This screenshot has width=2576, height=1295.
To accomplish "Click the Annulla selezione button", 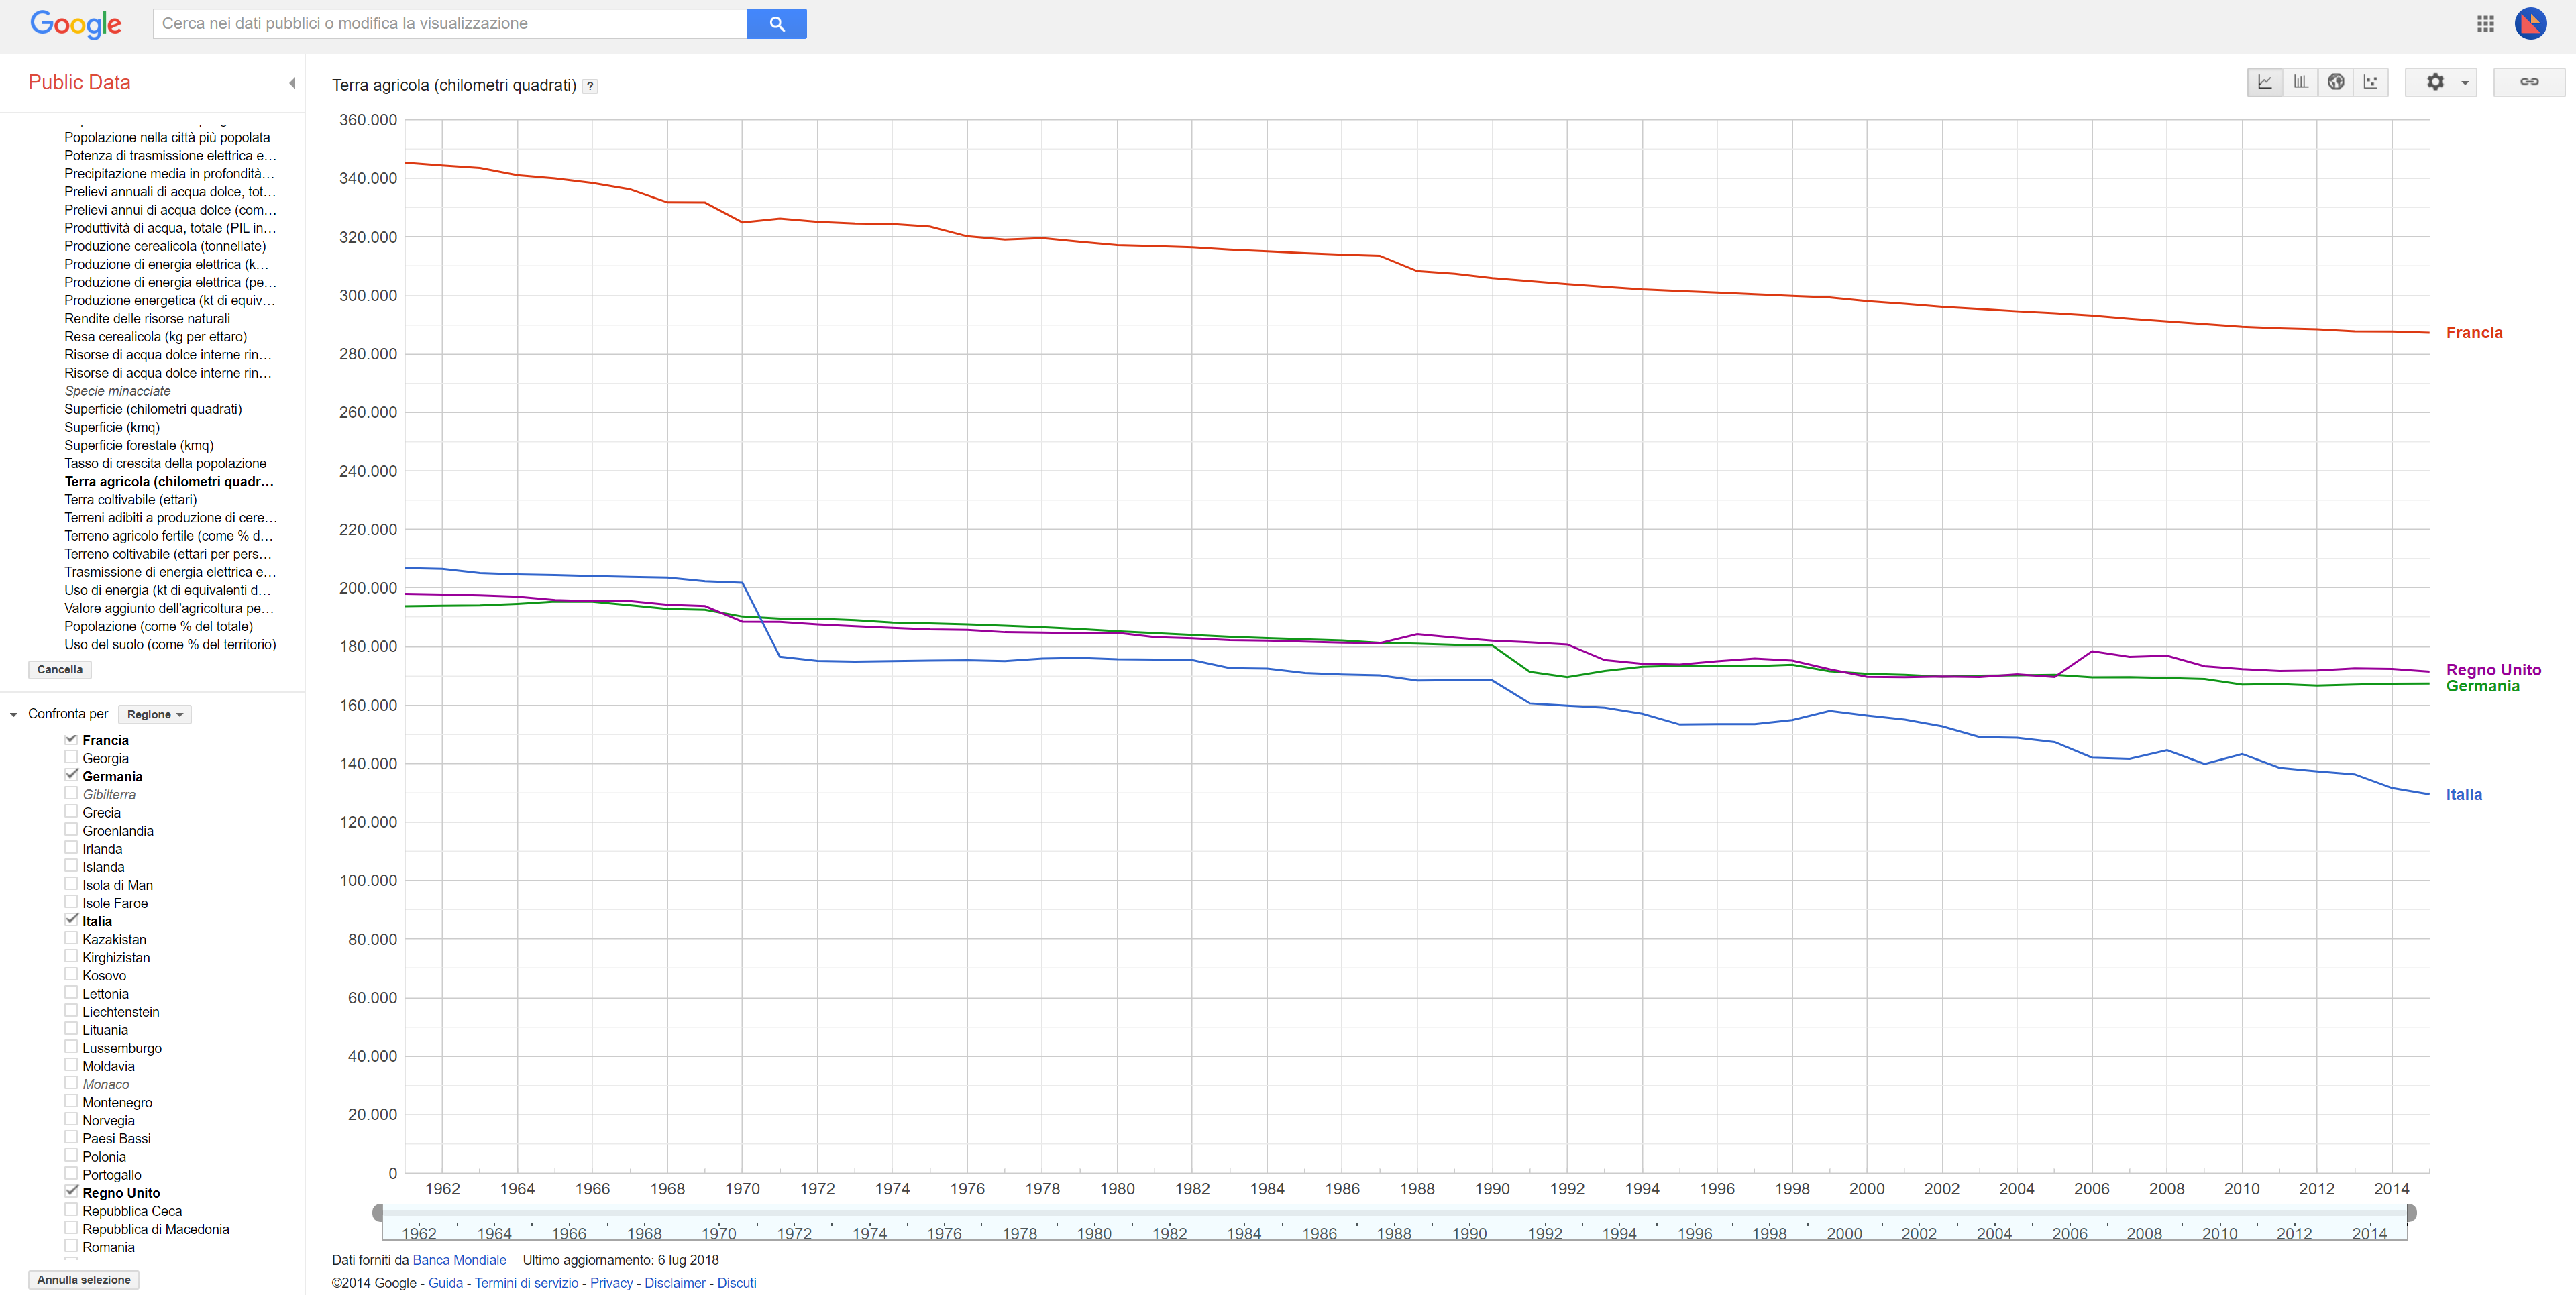I will tap(84, 1279).
